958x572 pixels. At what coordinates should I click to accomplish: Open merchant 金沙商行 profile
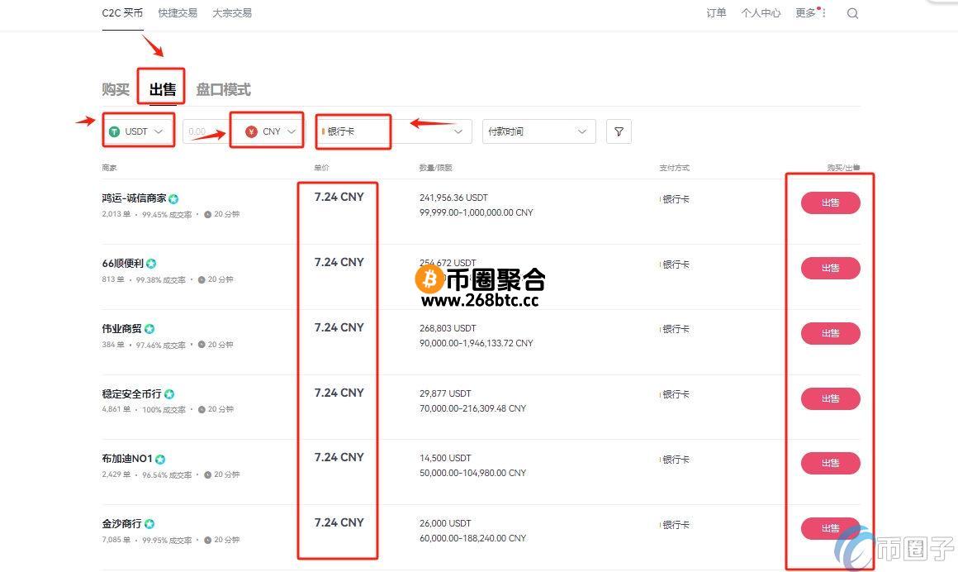coord(121,524)
